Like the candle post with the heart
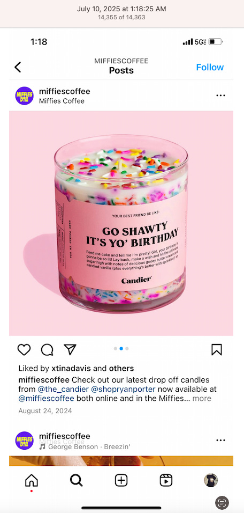244x513 pixels. [x=24, y=350]
